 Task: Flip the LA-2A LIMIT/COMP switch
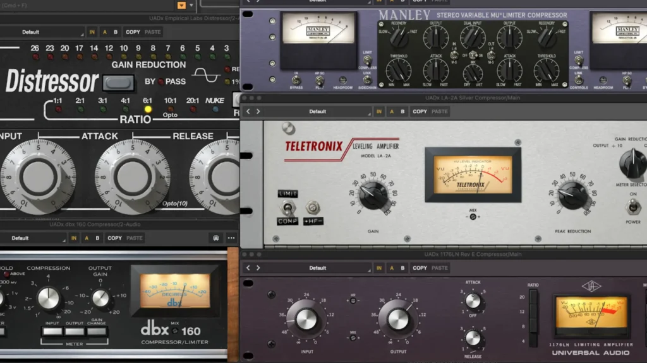coord(287,207)
